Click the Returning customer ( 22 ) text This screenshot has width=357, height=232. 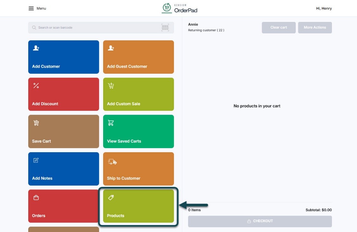coord(206,30)
